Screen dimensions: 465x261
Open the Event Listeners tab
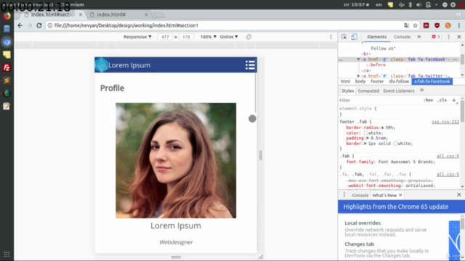[399, 91]
